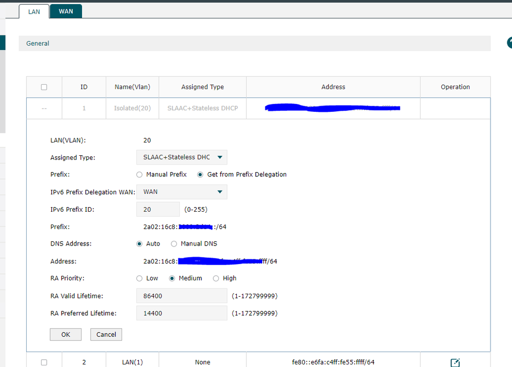The height and width of the screenshot is (367, 512).
Task: Choose Auto for DNS Address
Action: coord(139,244)
